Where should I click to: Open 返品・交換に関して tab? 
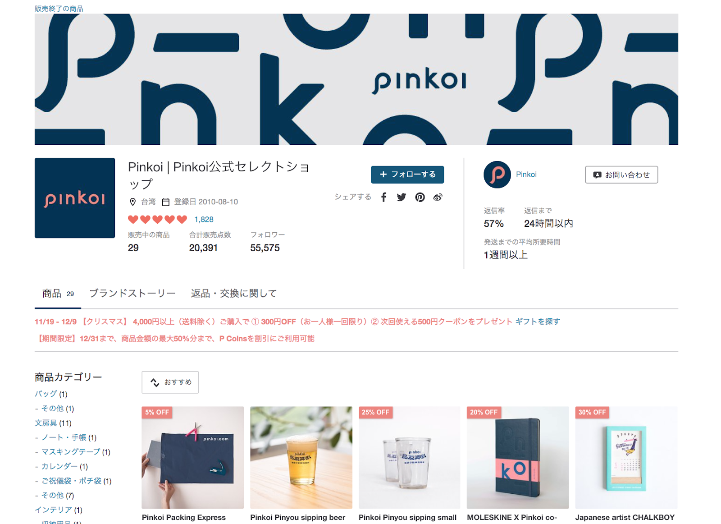233,294
